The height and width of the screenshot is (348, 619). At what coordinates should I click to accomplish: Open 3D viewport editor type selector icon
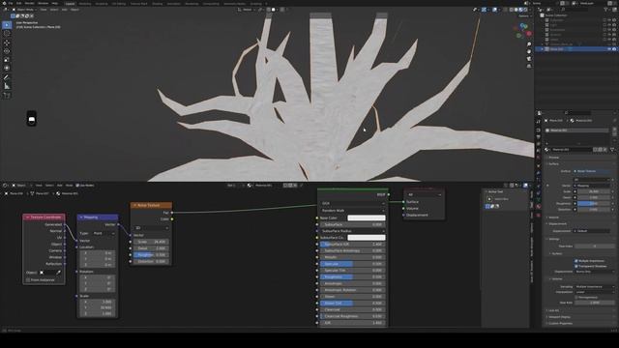pos(5,10)
